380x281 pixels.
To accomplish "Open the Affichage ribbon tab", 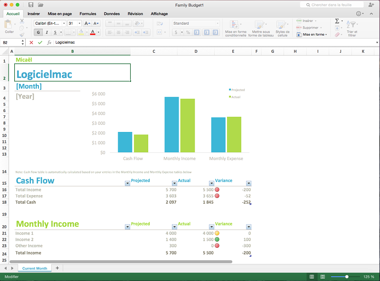I will tap(159, 14).
